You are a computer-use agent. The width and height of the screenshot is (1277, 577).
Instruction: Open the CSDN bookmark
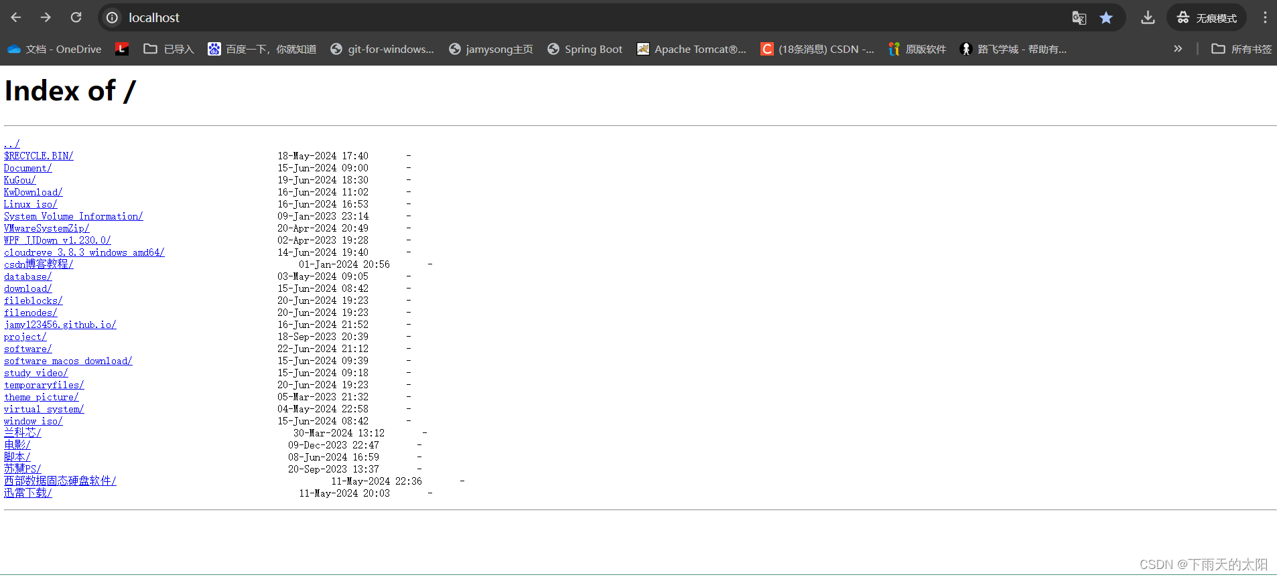pos(817,49)
